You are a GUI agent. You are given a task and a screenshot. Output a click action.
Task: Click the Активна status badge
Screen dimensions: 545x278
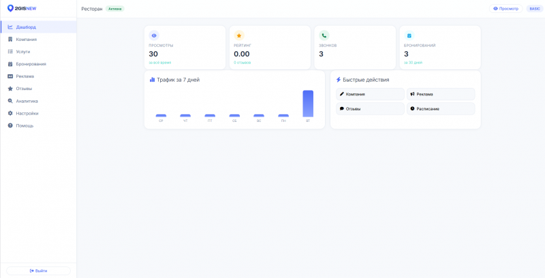click(x=115, y=9)
